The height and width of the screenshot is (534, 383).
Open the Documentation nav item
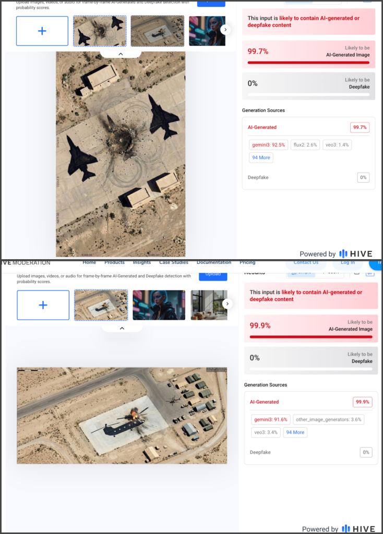(x=213, y=262)
